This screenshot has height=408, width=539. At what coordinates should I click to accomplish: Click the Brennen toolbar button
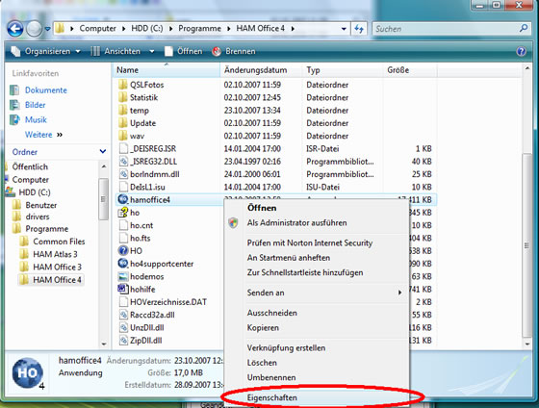(234, 51)
